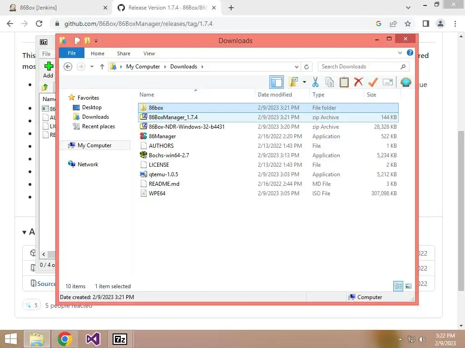
Task: Open the address bar history dropdown
Action: click(296, 67)
